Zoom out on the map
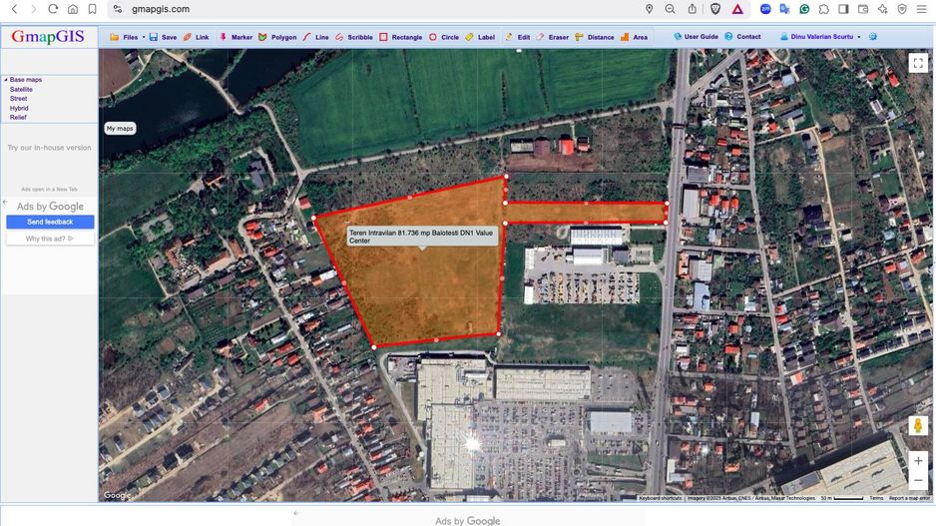Screen dimensions: 936x526 (918, 481)
